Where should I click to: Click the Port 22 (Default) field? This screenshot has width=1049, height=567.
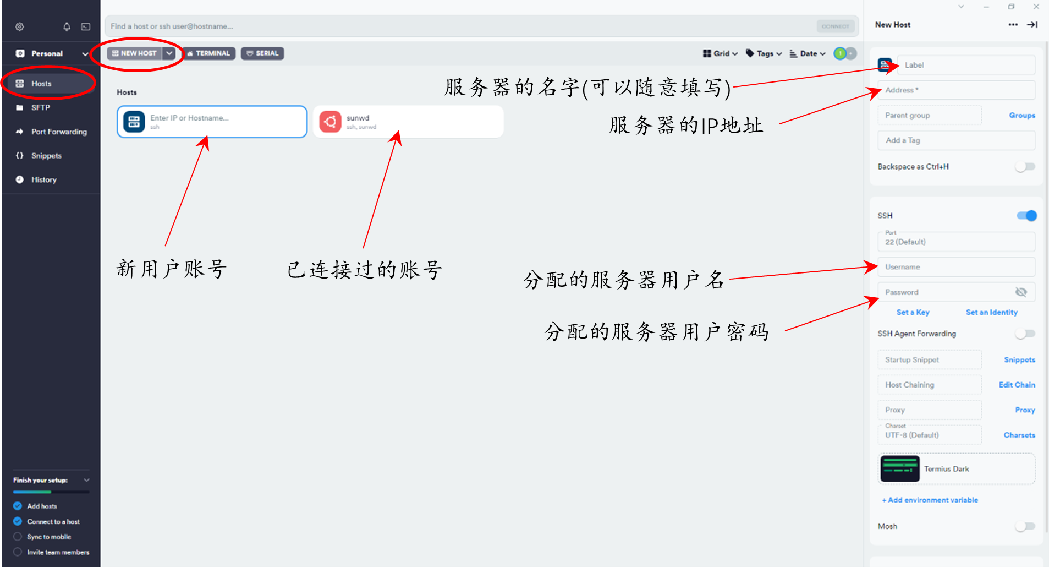pyautogui.click(x=957, y=242)
